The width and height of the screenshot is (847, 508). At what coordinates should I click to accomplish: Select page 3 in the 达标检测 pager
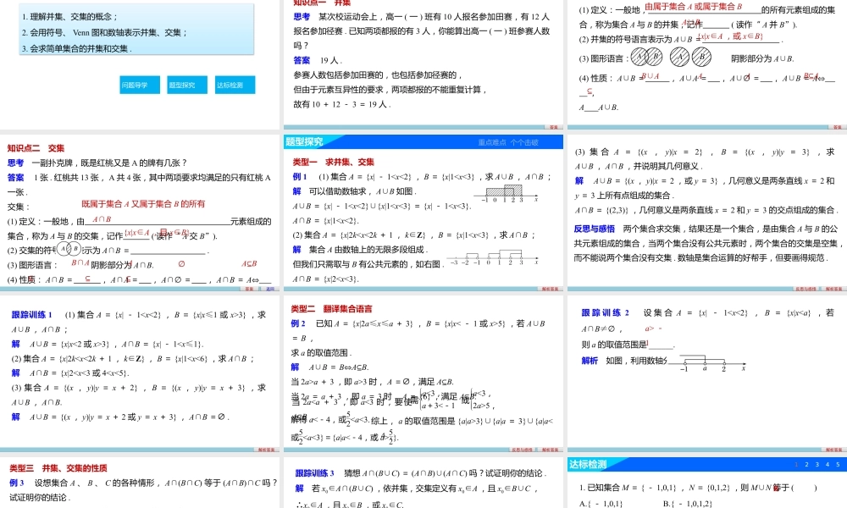pos(817,465)
